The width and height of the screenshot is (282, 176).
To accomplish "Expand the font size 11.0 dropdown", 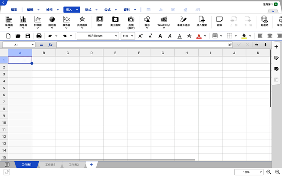I will (128, 36).
